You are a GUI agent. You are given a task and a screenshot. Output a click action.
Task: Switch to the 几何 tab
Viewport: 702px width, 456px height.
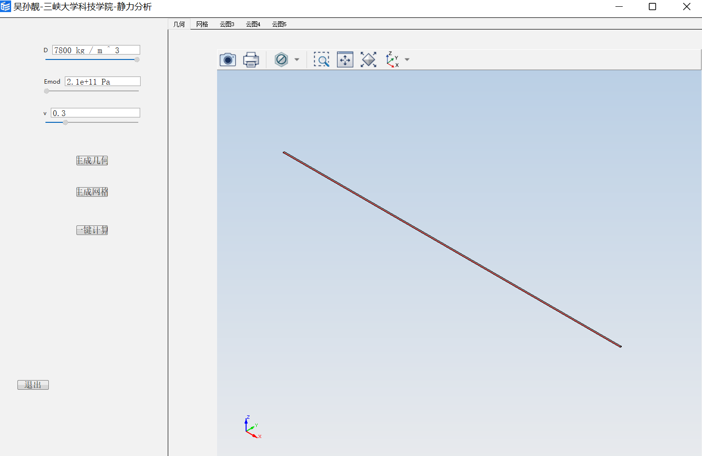179,24
